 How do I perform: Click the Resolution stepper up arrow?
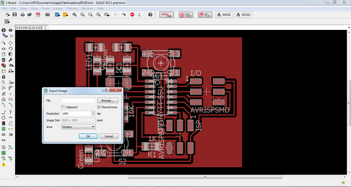(x=93, y=112)
